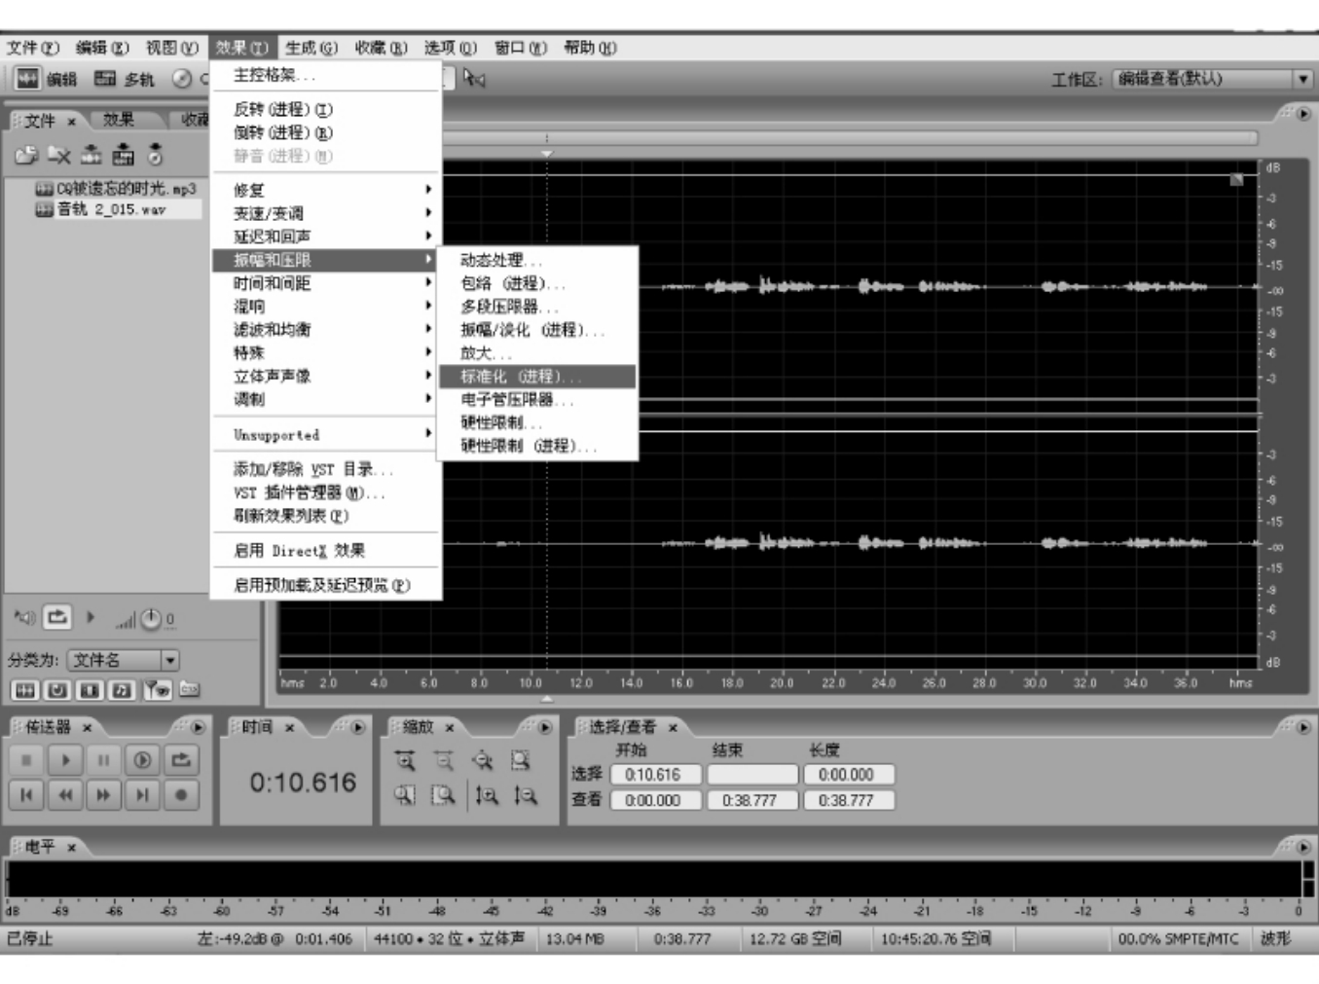The image size is (1319, 984).
Task: Click Go to End transport button
Action: (x=142, y=795)
